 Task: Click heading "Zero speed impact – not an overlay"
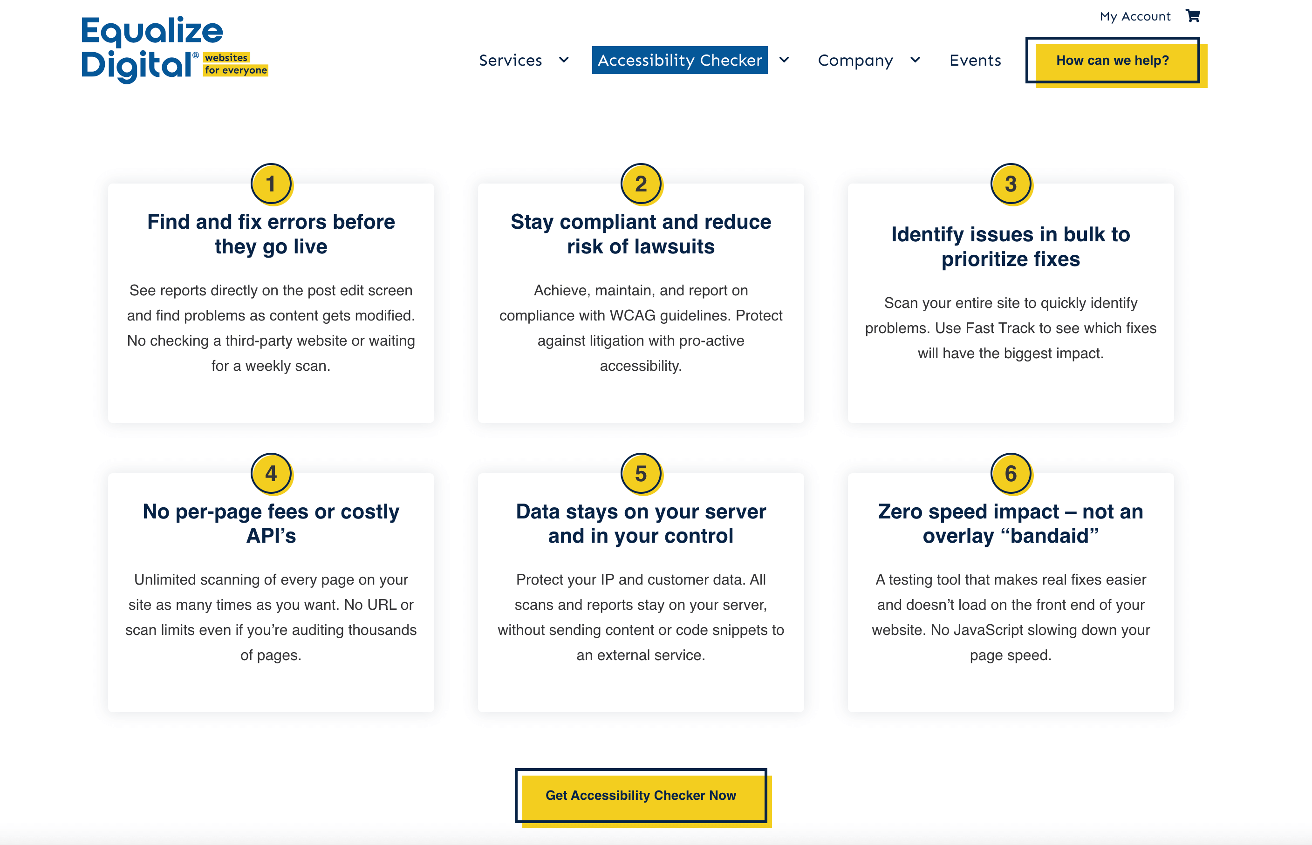[x=1011, y=524]
